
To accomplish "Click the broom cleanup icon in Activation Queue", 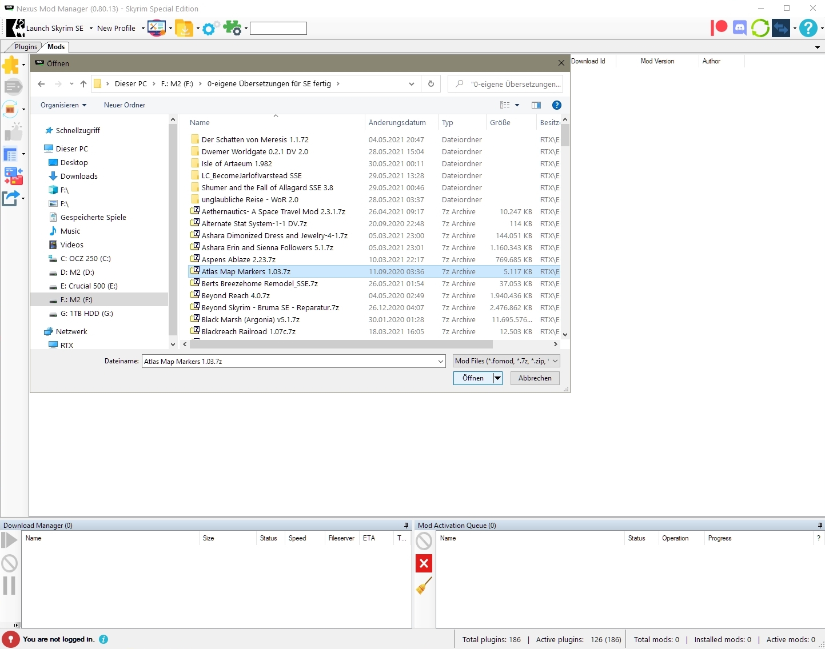I will pyautogui.click(x=424, y=586).
